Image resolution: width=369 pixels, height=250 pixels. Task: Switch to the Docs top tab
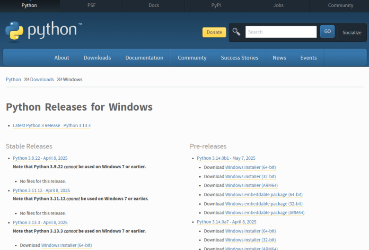tap(154, 5)
